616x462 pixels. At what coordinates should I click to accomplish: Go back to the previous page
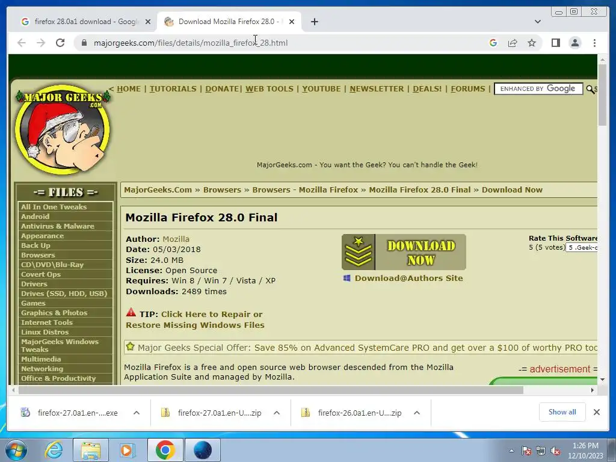[x=22, y=43]
